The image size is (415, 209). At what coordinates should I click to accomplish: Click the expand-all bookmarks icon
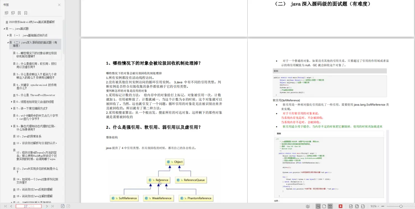pyautogui.click(x=7, y=13)
